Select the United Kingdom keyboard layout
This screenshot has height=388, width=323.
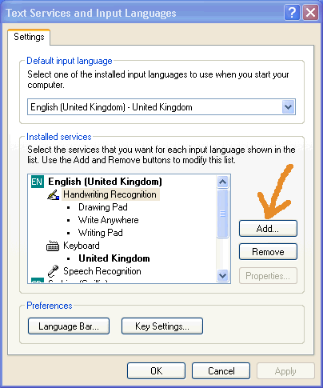point(114,258)
